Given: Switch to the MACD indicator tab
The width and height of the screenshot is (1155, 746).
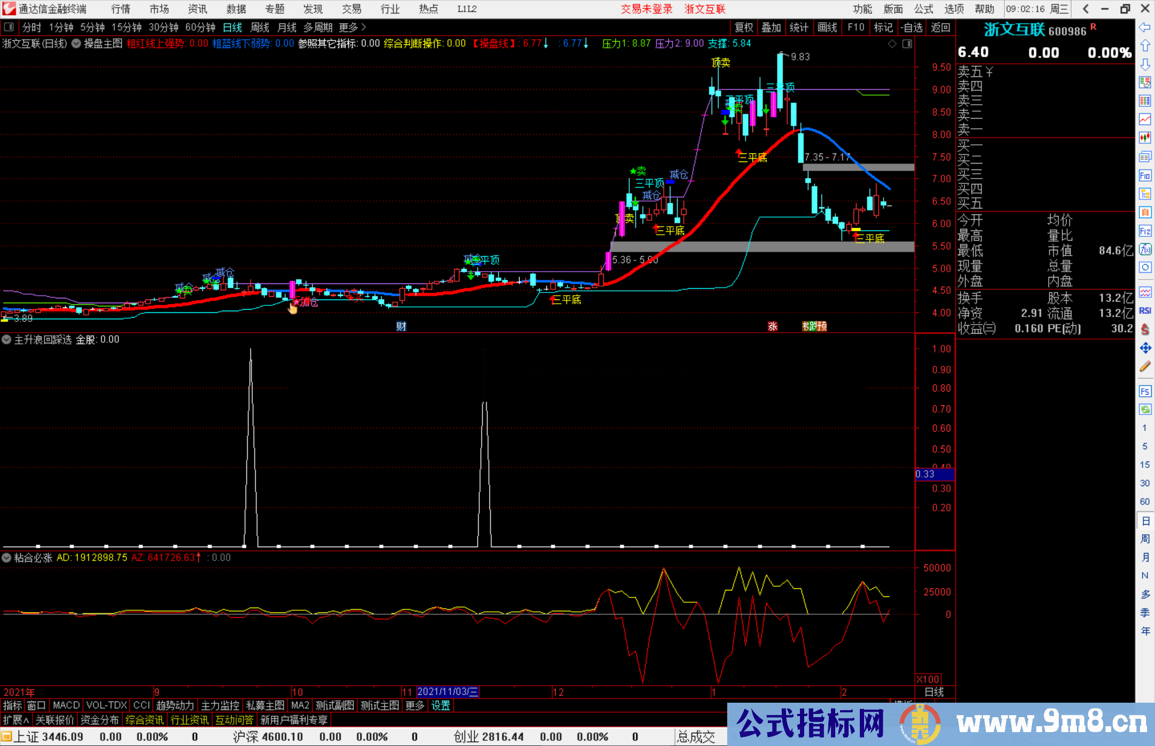Looking at the screenshot, I should [x=66, y=706].
